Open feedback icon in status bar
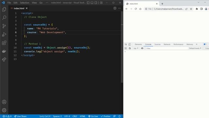Viewport: 209px width, 118px height. point(114,116)
